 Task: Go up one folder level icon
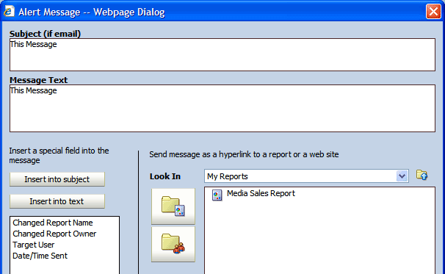point(422,175)
